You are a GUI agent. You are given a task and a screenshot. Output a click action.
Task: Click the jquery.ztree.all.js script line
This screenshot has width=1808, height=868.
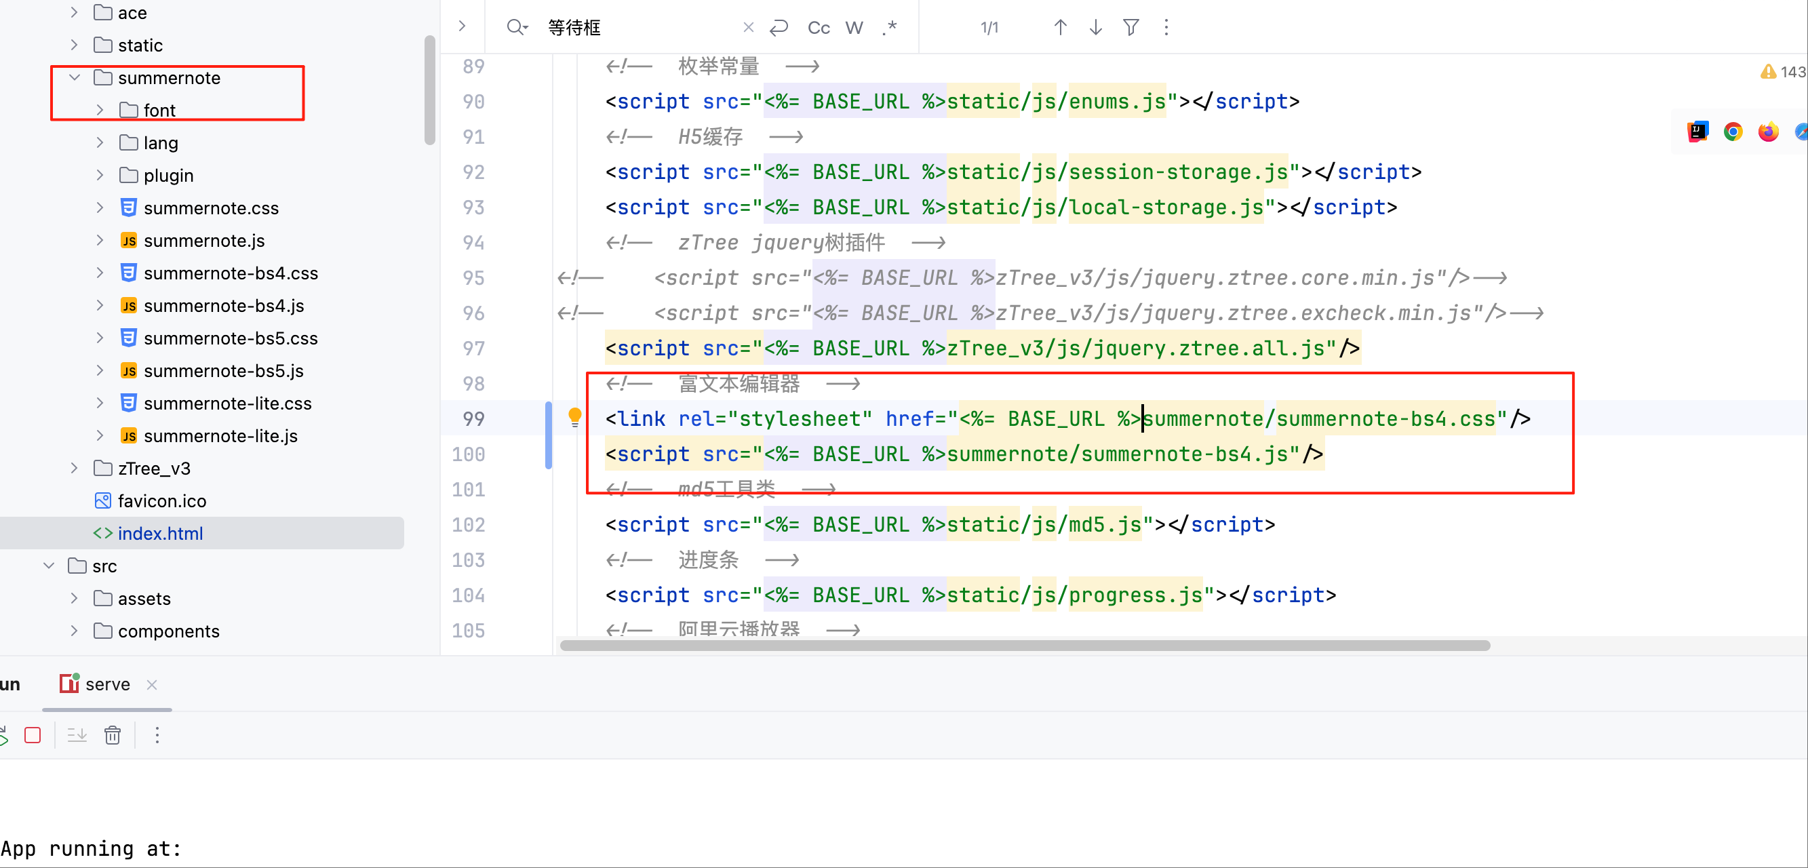(983, 348)
